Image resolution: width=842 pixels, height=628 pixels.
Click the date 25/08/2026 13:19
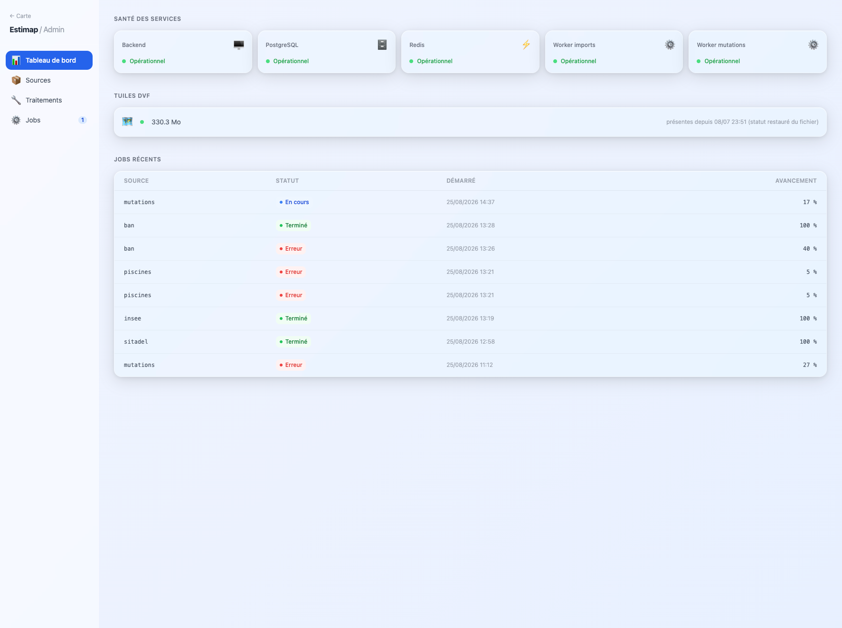[470, 319]
